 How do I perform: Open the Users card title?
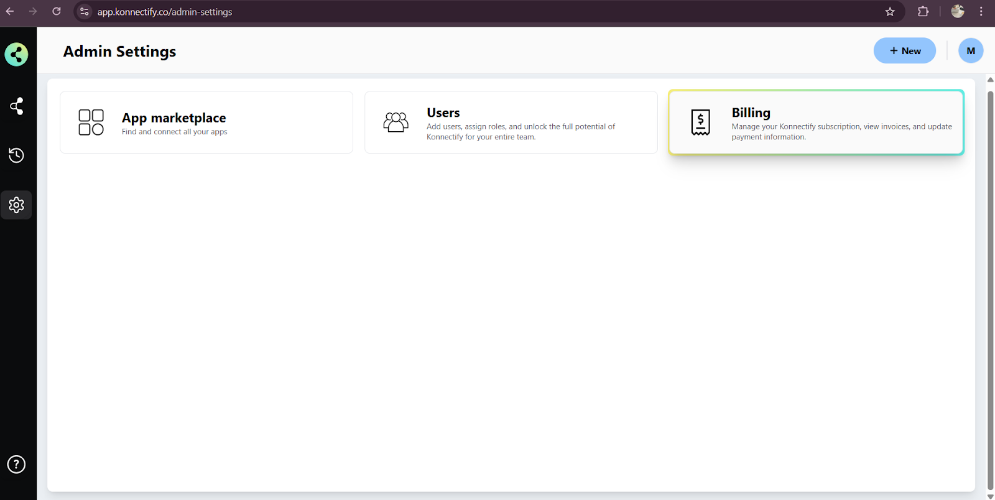tap(443, 113)
